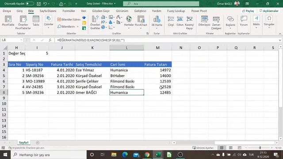Viewport: 283px width, 159px height.
Task: Open the Bağlantı link menu
Action: [230, 22]
